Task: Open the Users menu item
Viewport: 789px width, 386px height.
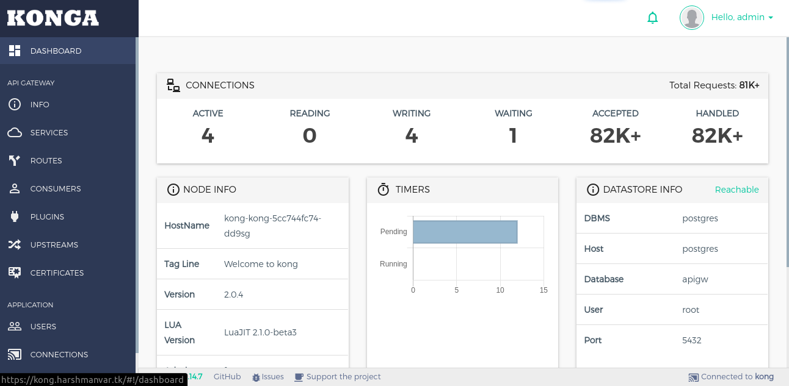Action: [68, 326]
